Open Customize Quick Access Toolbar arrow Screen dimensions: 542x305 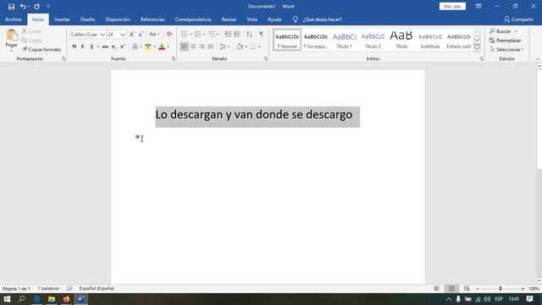[48, 7]
